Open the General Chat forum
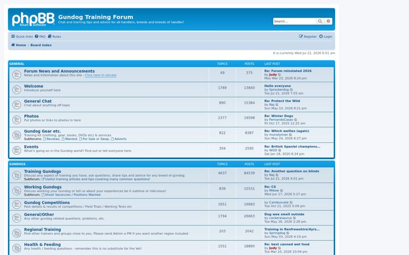409x255 pixels. 38,101
